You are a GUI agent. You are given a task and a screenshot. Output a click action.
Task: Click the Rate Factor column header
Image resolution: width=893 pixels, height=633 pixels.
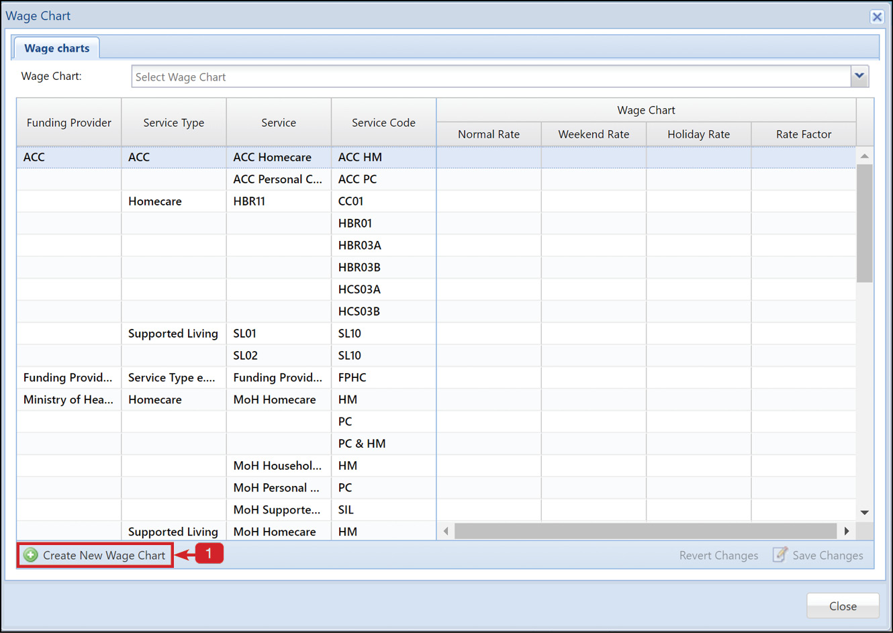point(804,134)
